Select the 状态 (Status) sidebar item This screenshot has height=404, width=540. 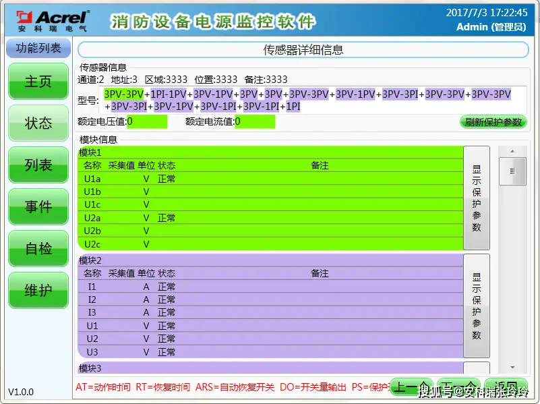pyautogui.click(x=38, y=123)
